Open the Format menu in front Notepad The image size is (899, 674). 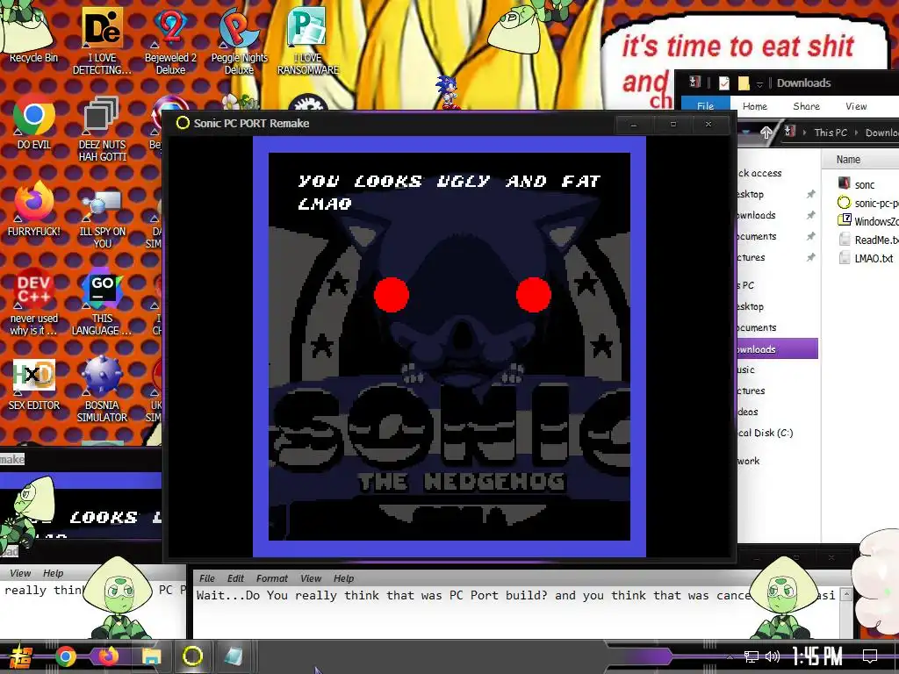[x=272, y=578]
